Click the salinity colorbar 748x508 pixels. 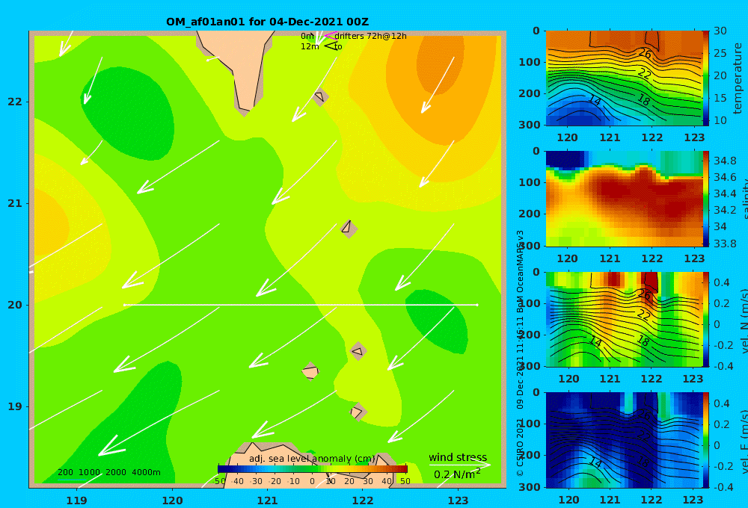point(706,199)
